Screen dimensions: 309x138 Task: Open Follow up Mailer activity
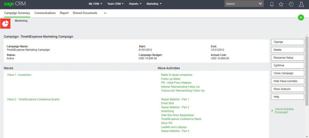[171, 79]
